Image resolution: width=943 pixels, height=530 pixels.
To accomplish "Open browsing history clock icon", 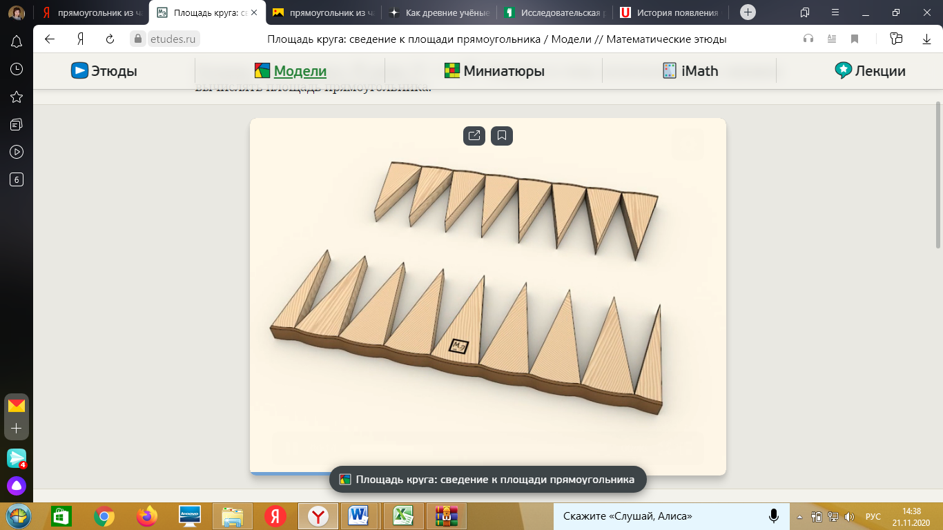I will point(17,69).
